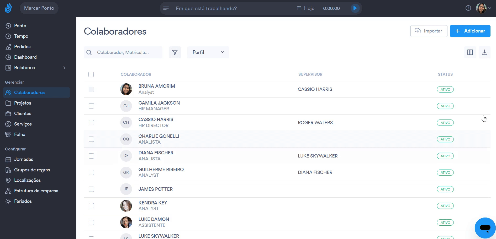Go to Projetos in the sidebar
This screenshot has width=496, height=239.
23,103
